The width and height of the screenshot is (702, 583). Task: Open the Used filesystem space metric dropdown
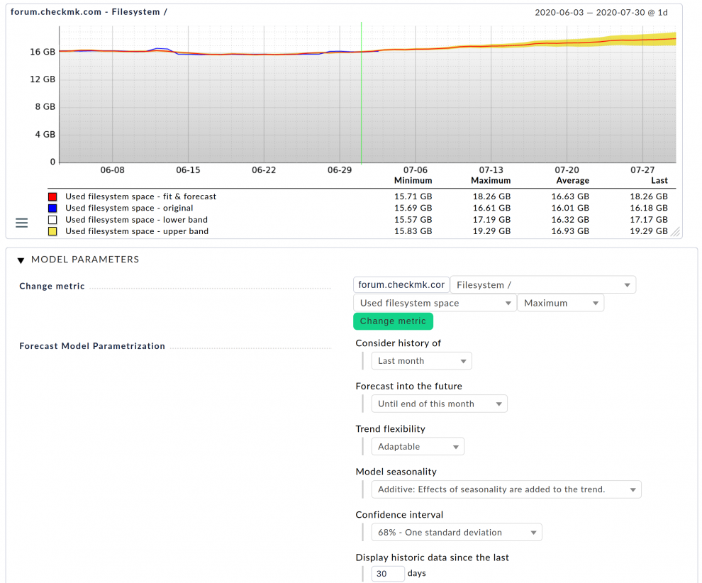(435, 303)
